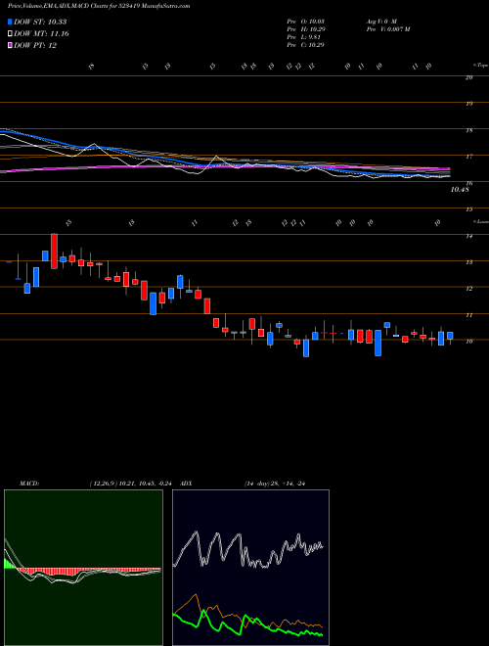Viewport: 489px width, 646px height.
Task: Click the 'Pre L: 9.81' value
Action: pyautogui.click(x=304, y=37)
